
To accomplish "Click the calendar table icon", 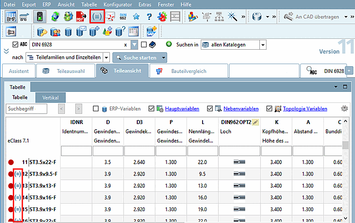I will 133,31.
